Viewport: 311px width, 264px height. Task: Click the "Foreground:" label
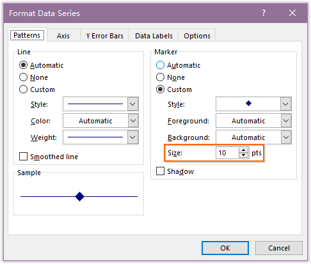click(x=188, y=121)
